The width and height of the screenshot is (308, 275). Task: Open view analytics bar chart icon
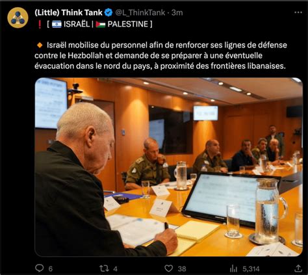233,268
